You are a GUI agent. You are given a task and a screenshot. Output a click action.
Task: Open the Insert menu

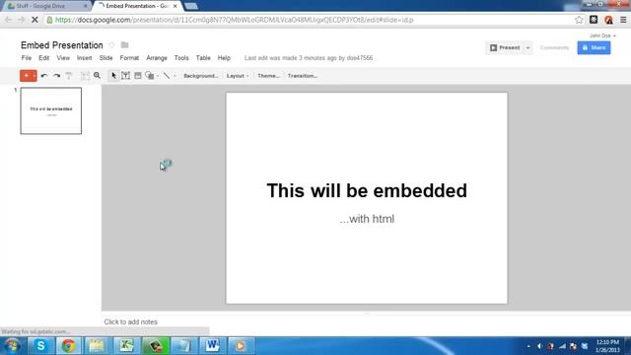[84, 58]
